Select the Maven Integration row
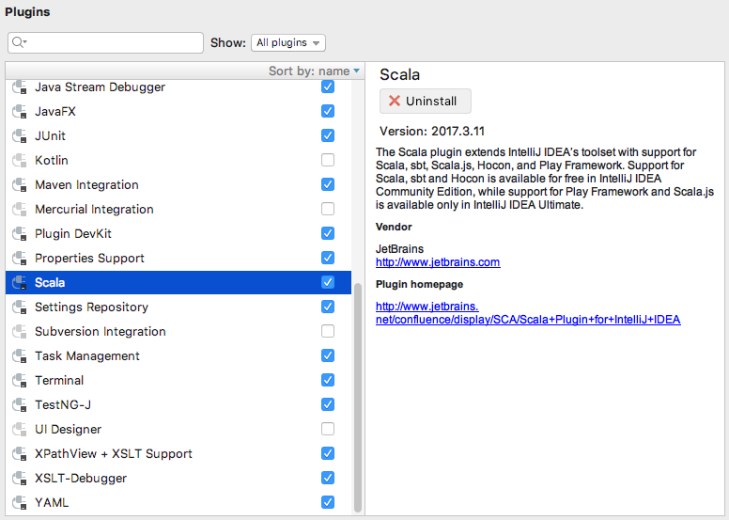Screen dimensions: 729x520 click(178, 185)
